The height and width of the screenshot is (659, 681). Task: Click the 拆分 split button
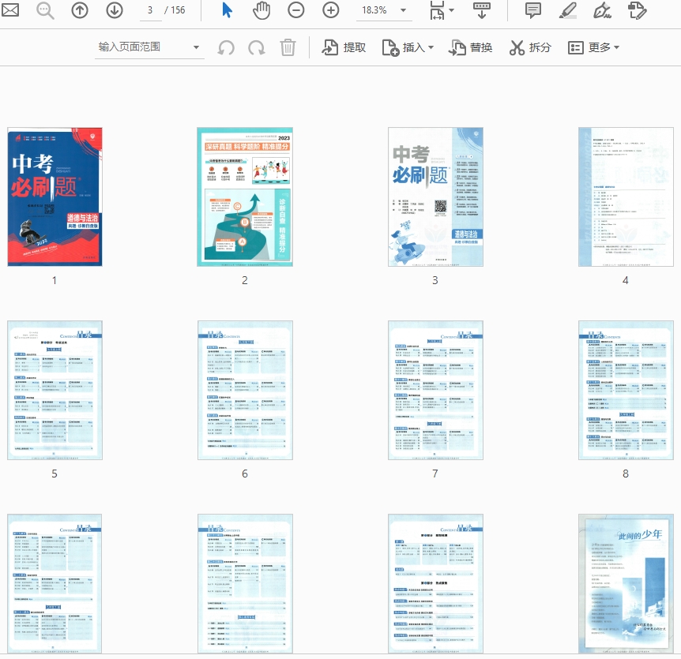click(530, 47)
